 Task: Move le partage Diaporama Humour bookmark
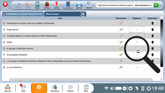point(137,48)
